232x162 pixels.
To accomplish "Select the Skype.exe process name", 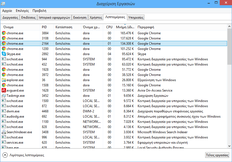I will (13, 54).
